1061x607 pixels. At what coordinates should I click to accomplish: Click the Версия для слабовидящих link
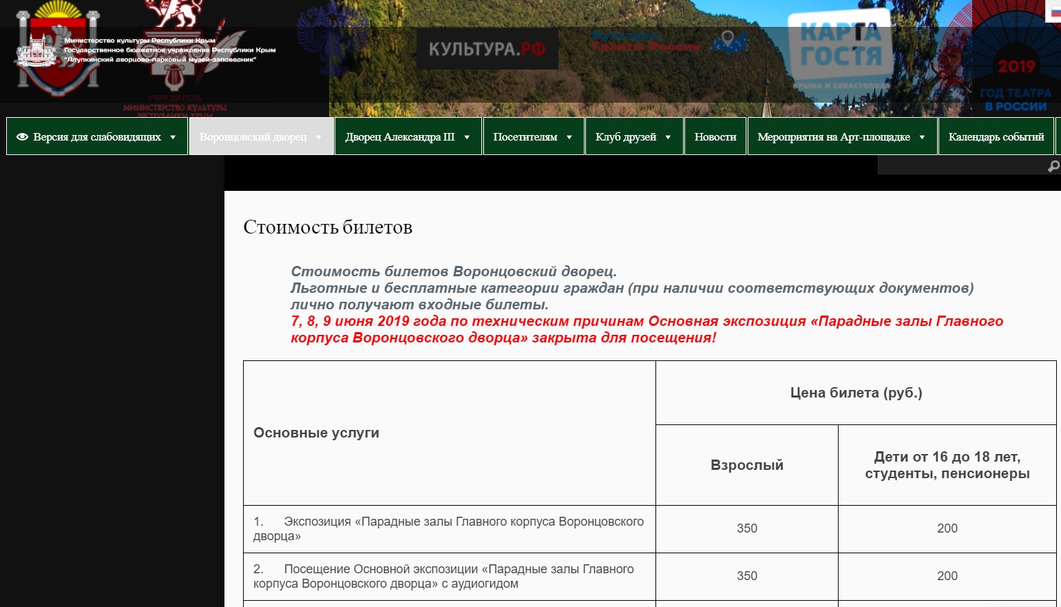tap(97, 137)
